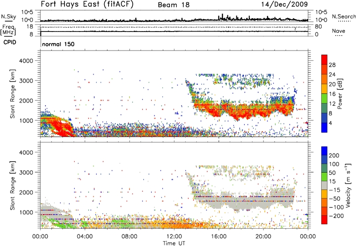Pick the teal 50–100 Velocity colorbar segment
This screenshot has height=246, width=356.
pyautogui.click(x=324, y=168)
